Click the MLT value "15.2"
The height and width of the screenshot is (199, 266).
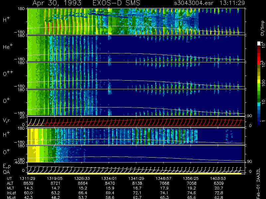(83, 188)
